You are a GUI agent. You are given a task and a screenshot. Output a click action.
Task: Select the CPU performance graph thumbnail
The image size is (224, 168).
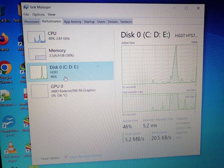click(x=36, y=37)
